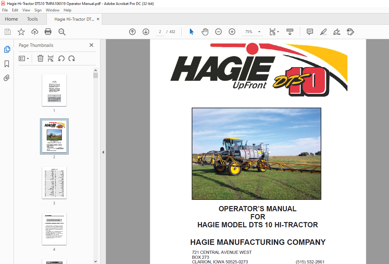Viewport: 389px width, 264px height.
Task: Click the "CLARION, IOWA 50525-0273" text
Action: click(x=220, y=262)
